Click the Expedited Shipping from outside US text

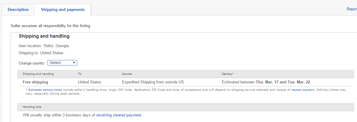click(x=153, y=82)
